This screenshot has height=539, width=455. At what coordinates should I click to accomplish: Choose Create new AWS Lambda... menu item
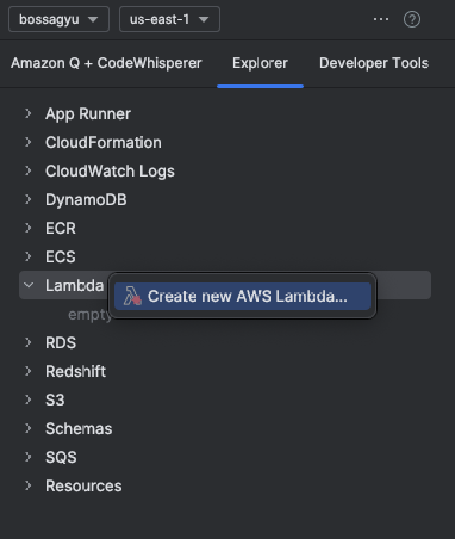coord(242,296)
